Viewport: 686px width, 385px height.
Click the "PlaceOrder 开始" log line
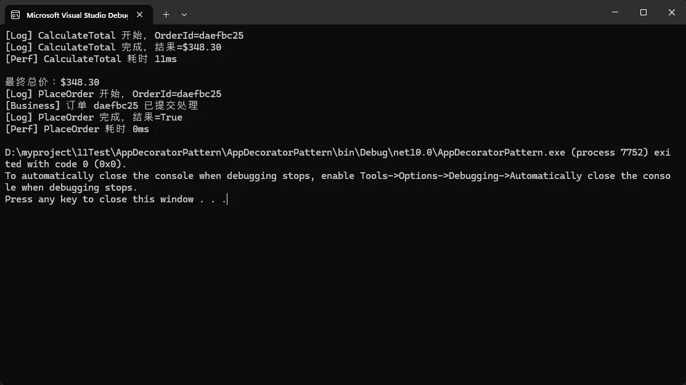(113, 94)
